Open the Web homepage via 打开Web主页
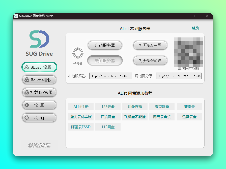This screenshot has height=169, width=226. pos(150,45)
